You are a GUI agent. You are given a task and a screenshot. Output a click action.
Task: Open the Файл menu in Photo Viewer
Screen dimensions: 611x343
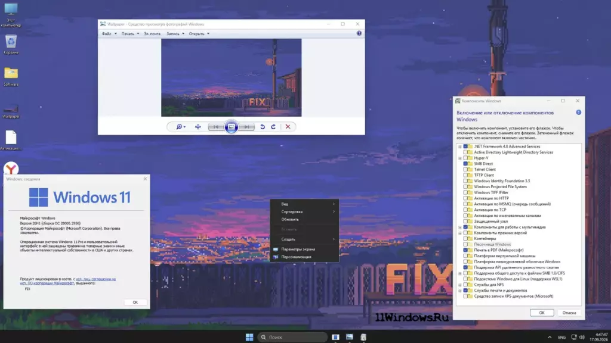pos(109,34)
